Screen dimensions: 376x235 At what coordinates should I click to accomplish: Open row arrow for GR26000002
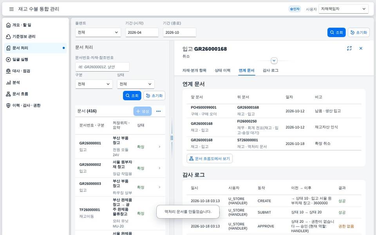tap(159, 168)
